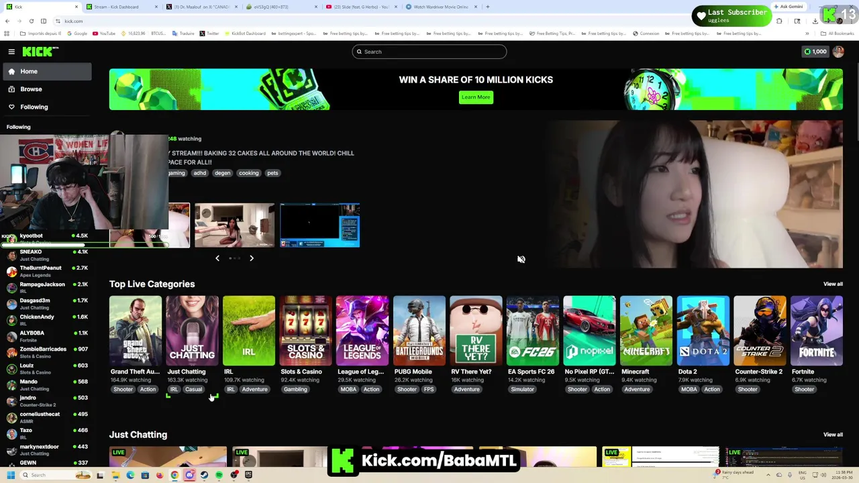The image size is (859, 483).
Task: Open corneliusthecat channel in sidebar
Action: click(x=47, y=417)
